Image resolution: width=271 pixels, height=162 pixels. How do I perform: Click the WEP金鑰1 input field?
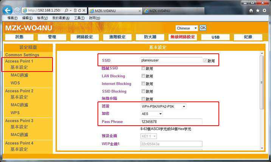click(x=171, y=144)
